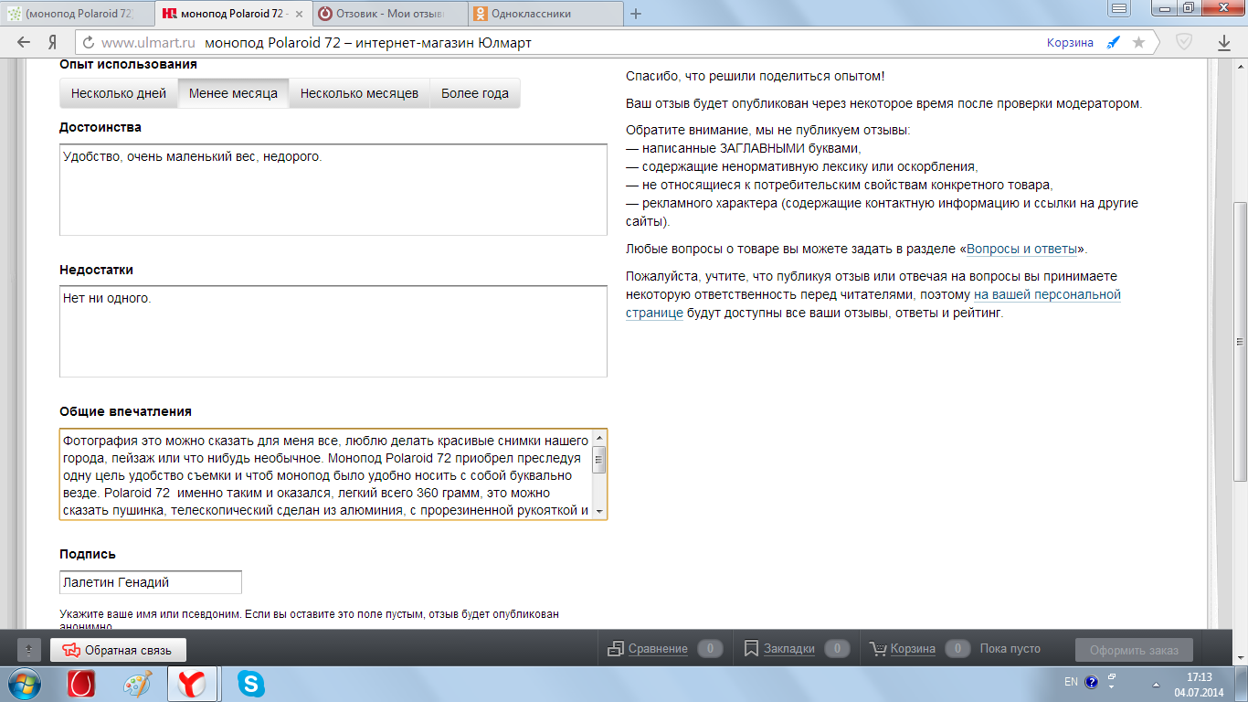Click the bookmark flag icon in bottom bar
The image size is (1248, 702).
point(752,648)
